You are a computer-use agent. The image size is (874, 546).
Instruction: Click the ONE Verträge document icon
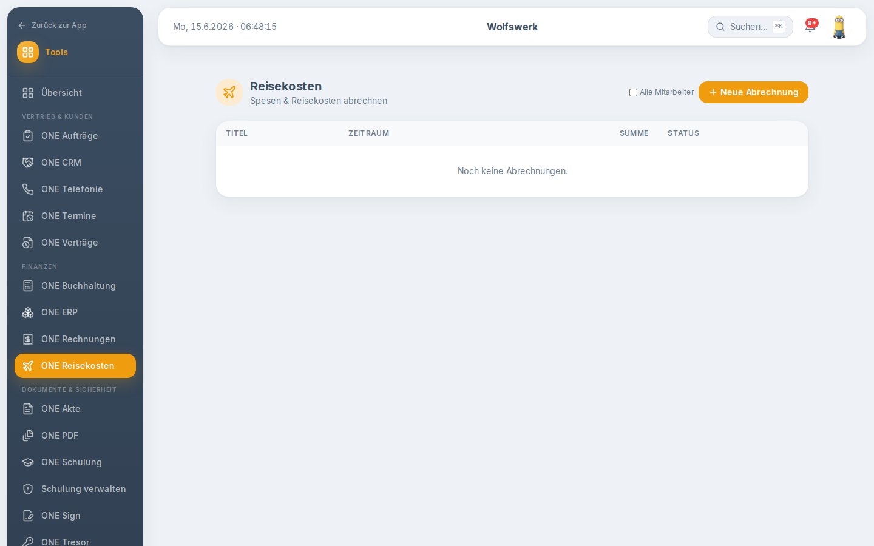[28, 243]
